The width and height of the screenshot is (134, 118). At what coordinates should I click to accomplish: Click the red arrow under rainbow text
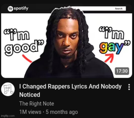[x=109, y=58]
